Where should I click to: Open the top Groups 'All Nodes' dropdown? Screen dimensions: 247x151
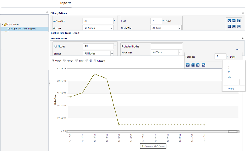(x=112, y=28)
